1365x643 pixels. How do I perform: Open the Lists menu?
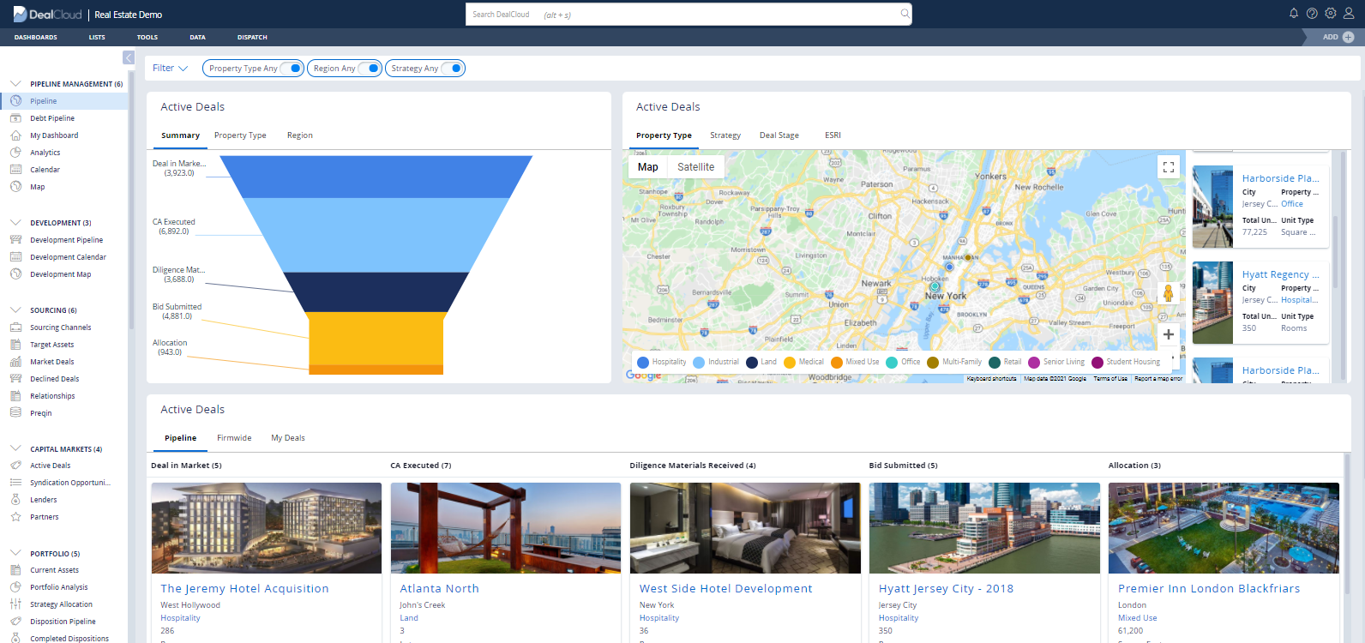coord(97,38)
